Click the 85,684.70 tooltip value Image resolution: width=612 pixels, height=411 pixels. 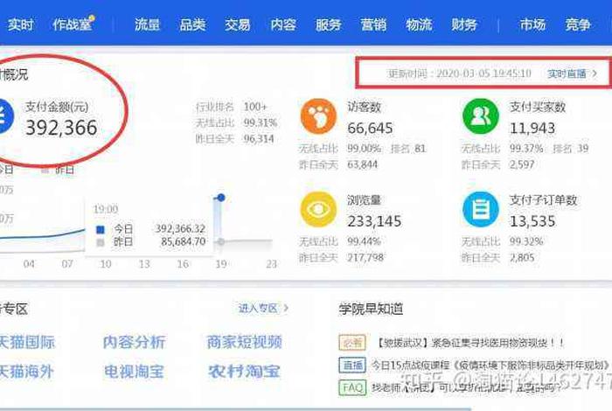183,241
